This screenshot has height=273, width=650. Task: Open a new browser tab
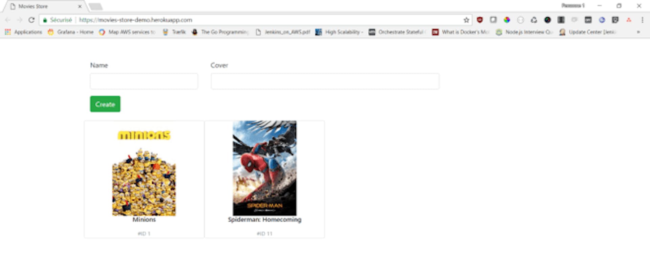coord(95,6)
